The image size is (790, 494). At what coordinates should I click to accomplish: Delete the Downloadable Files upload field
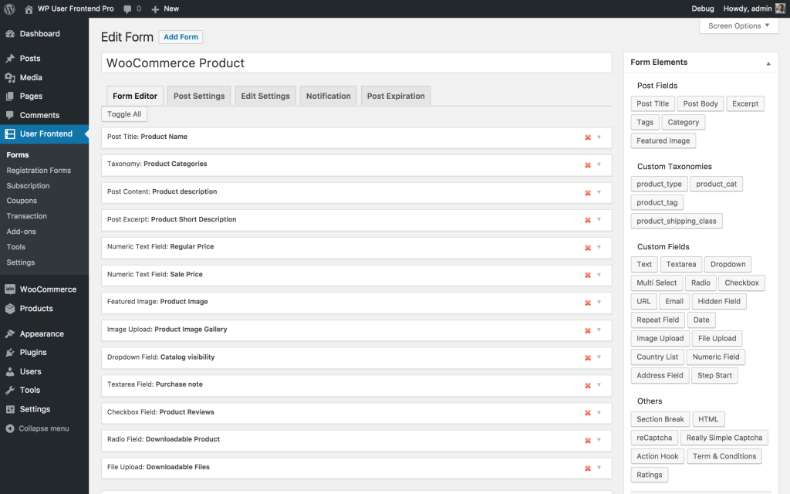point(587,469)
